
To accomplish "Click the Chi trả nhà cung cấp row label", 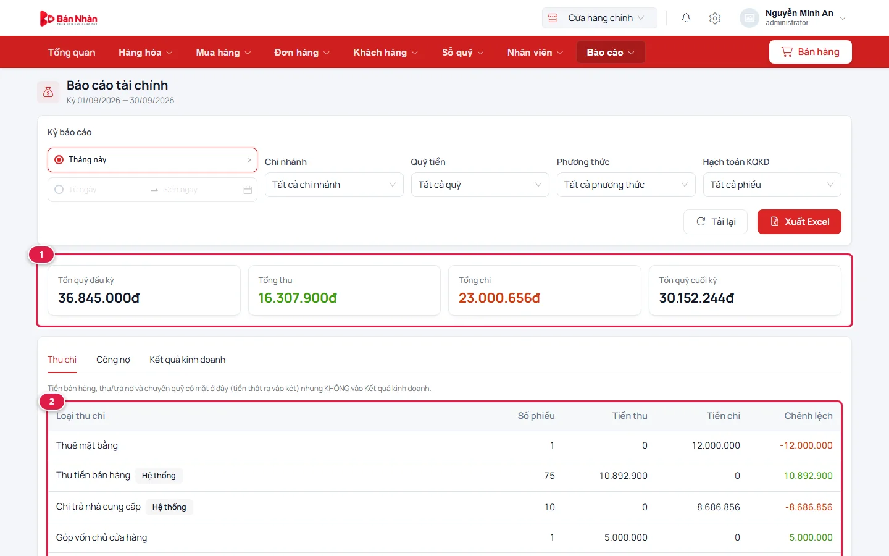I will [99, 507].
